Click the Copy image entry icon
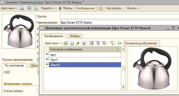Image resolution: width=179 pixels, height=96 pixels. (72, 43)
